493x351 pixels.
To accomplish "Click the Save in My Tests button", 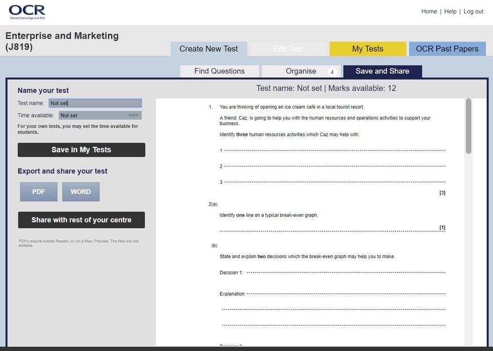I will [81, 149].
